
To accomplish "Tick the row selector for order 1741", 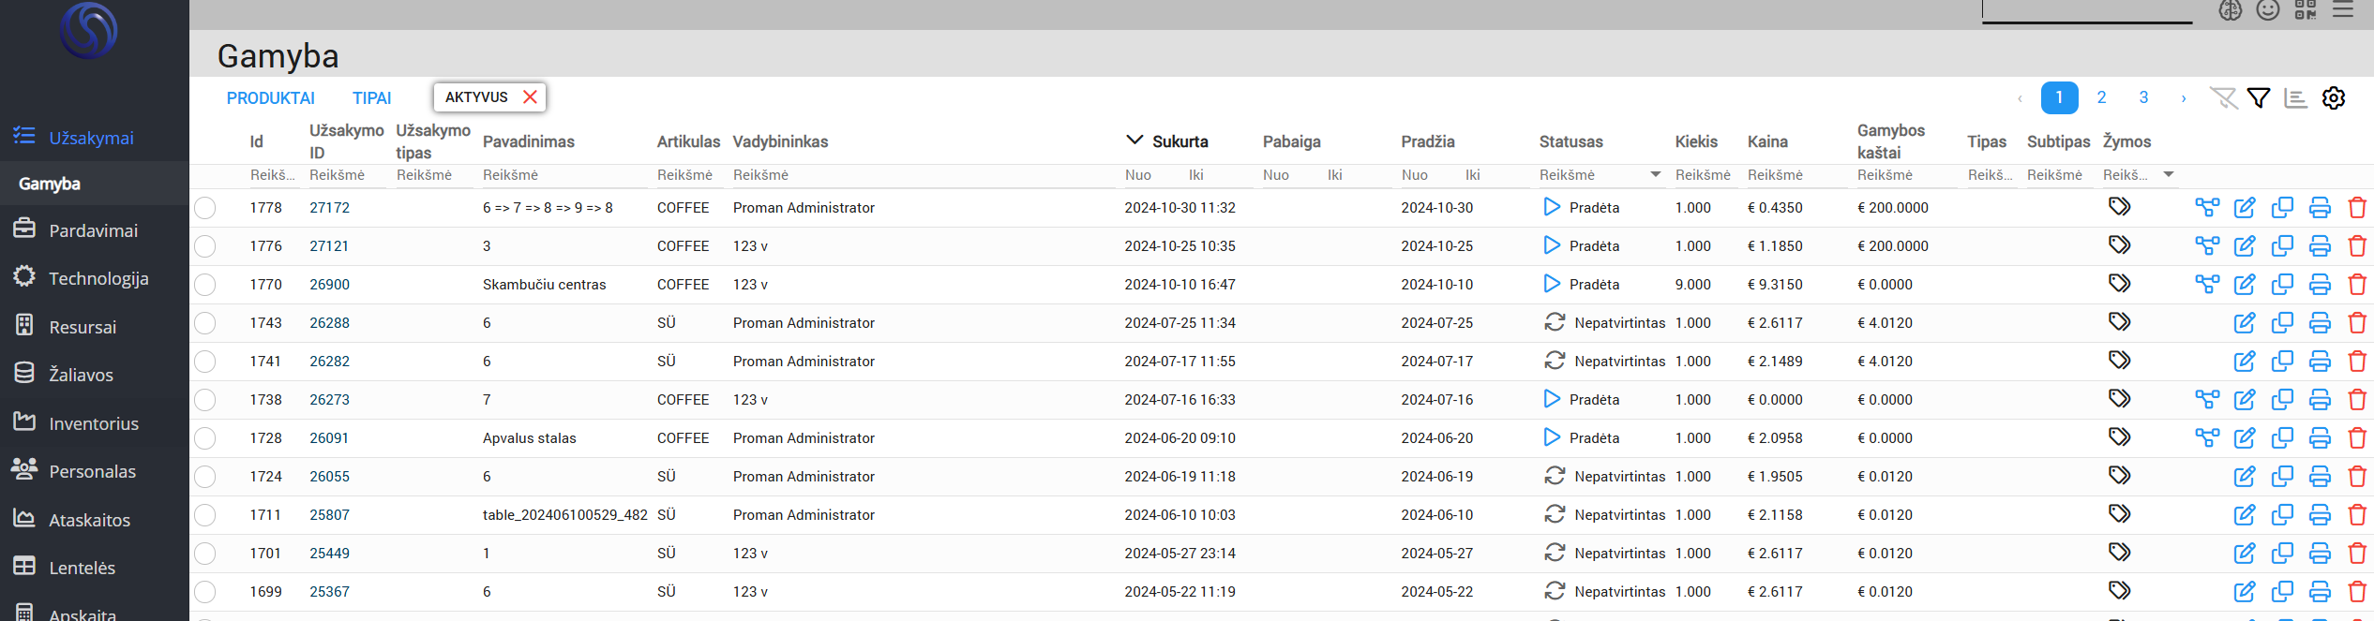I will 205,362.
